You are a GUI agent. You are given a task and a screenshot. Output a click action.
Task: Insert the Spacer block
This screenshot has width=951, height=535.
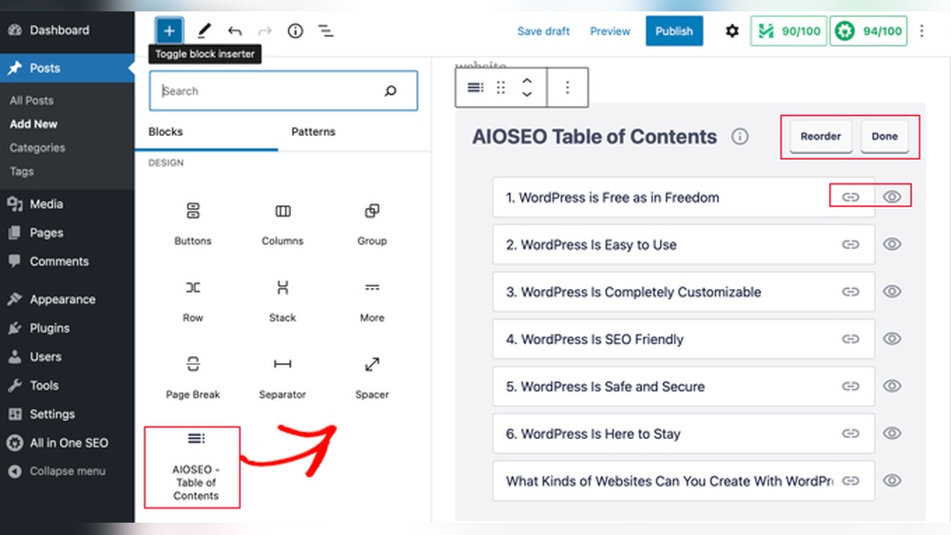pos(372,377)
